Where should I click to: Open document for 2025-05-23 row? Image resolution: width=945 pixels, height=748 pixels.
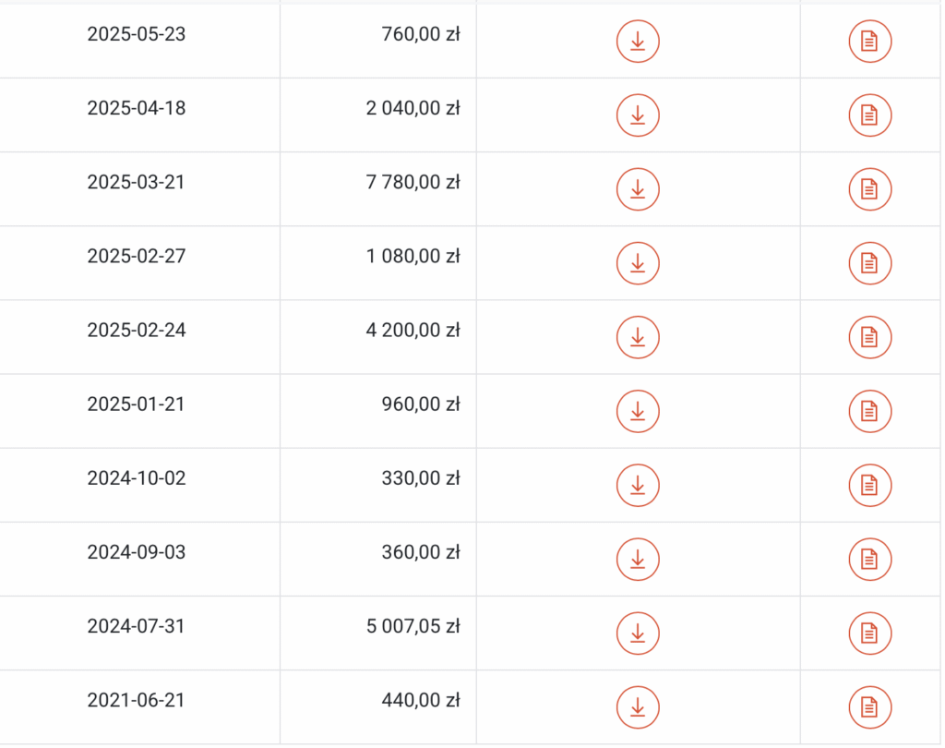pyautogui.click(x=869, y=42)
